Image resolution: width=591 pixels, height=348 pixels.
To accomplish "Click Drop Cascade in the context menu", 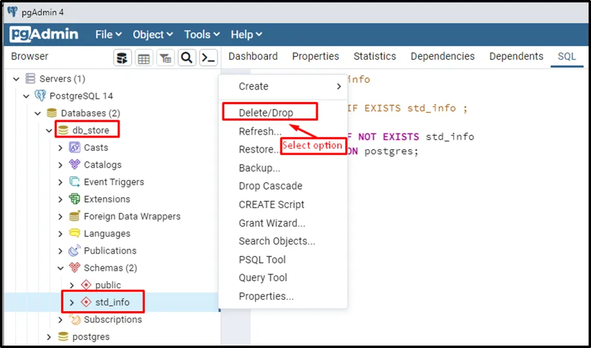I will pyautogui.click(x=270, y=186).
